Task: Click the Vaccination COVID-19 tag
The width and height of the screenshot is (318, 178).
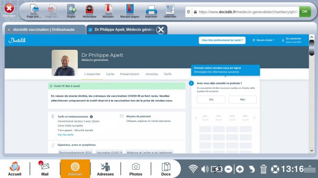Action: point(109,152)
